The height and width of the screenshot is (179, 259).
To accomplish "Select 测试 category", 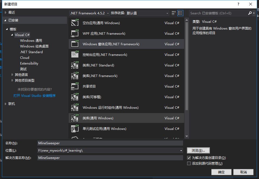I will 23,69.
